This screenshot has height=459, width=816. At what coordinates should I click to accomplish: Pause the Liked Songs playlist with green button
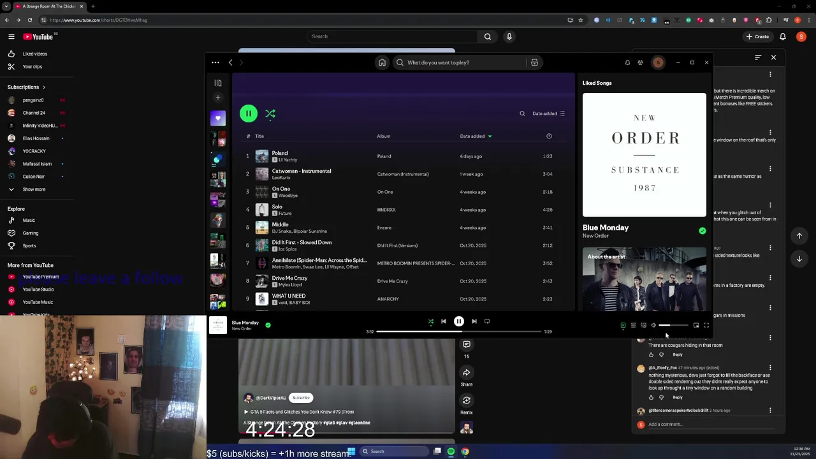[249, 113]
